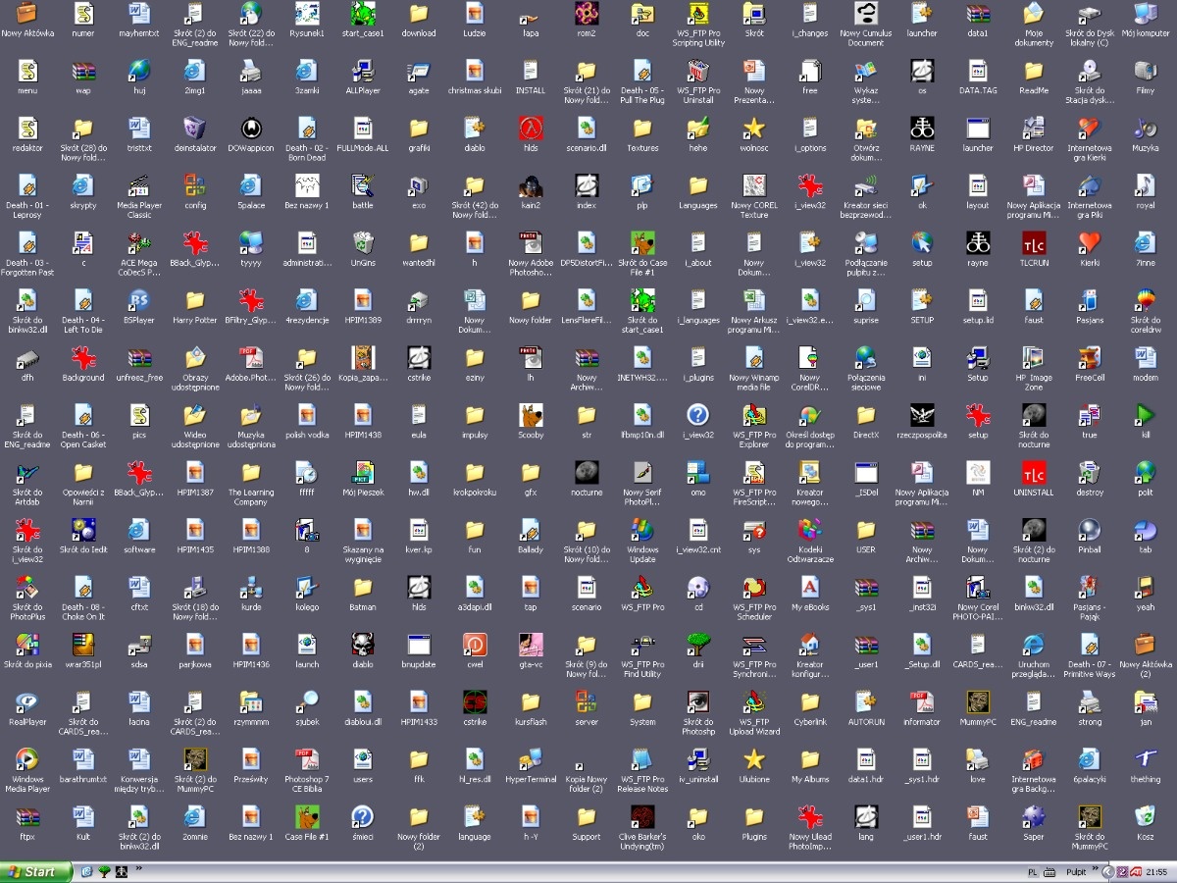Image resolution: width=1177 pixels, height=883 pixels.
Task: Click the Start button
Action: (x=36, y=871)
